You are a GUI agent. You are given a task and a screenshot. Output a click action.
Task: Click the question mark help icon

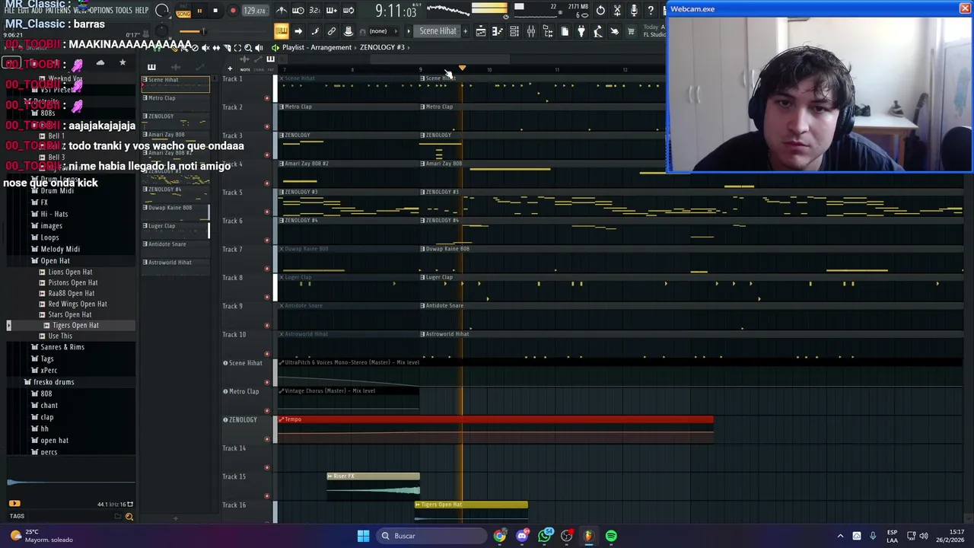[x=651, y=11]
